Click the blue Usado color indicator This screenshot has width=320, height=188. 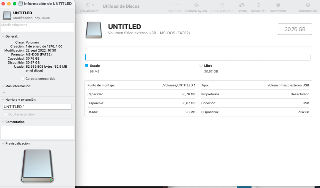86,65
